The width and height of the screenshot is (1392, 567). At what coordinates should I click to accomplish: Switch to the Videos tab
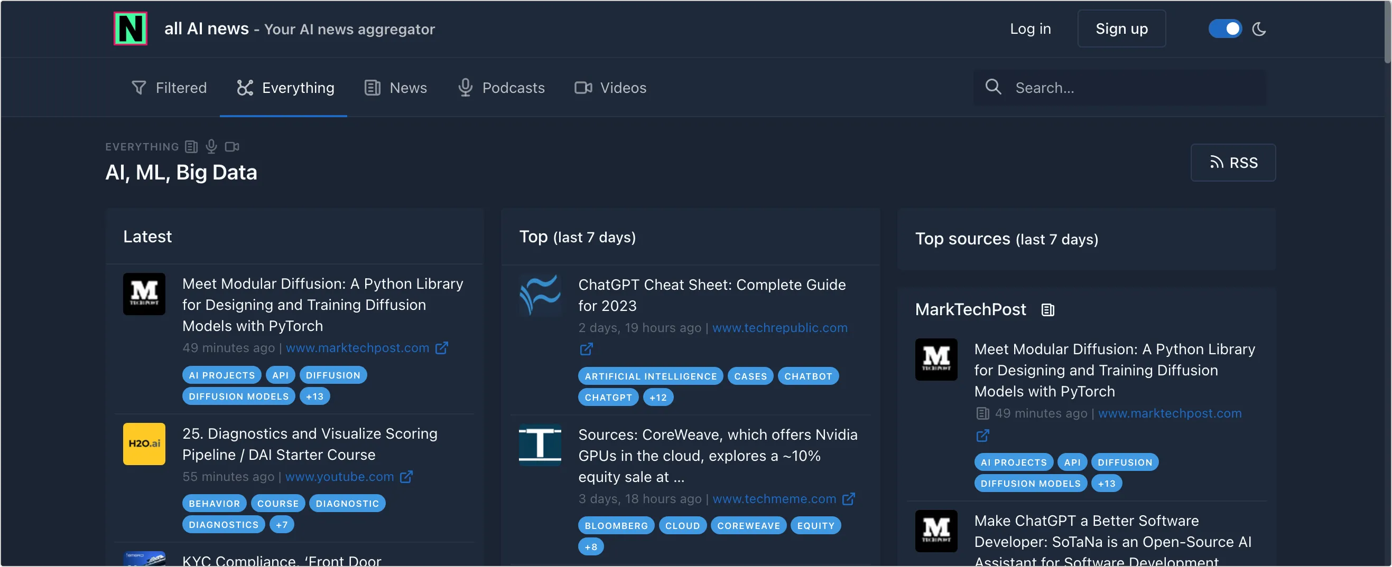click(610, 88)
